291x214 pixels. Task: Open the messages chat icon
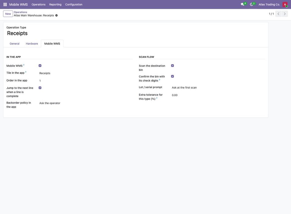[x=242, y=4]
